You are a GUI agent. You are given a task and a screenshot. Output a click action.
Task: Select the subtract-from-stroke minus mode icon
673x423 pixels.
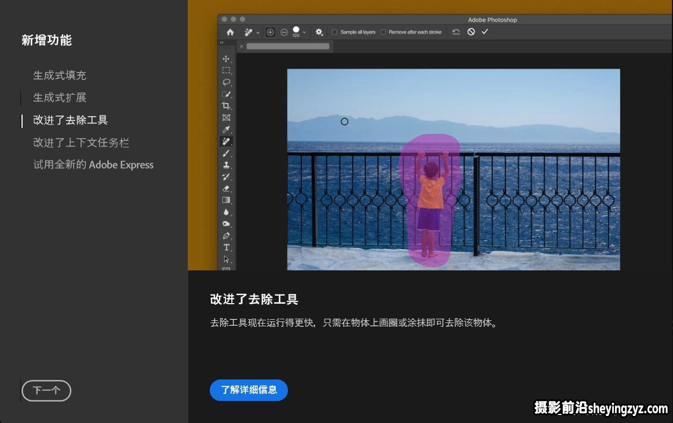coord(284,32)
